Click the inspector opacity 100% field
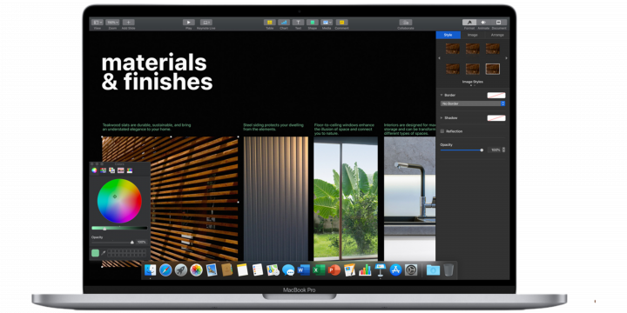 495,150
